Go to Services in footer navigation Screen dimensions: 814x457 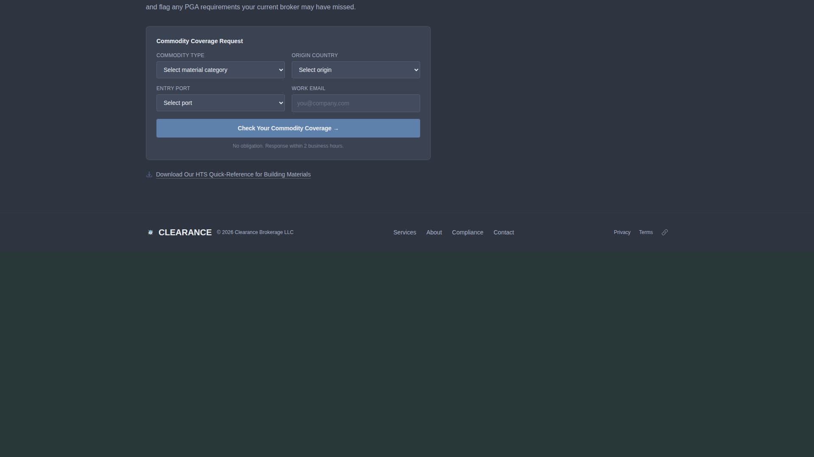click(x=404, y=232)
